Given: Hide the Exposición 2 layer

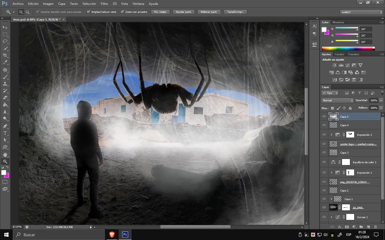Looking at the screenshot, I should point(324,135).
